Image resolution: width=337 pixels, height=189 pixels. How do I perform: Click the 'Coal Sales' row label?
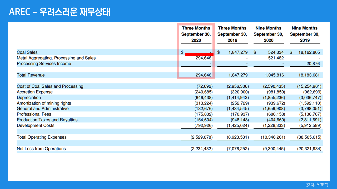pyautogui.click(x=27, y=52)
